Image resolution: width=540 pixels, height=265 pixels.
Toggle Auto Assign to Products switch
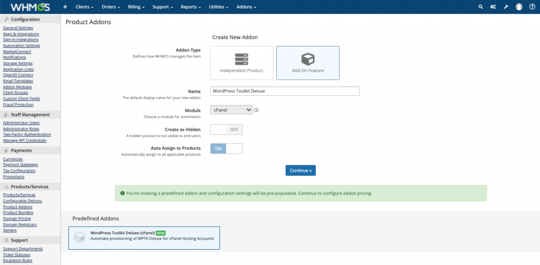pyautogui.click(x=226, y=149)
